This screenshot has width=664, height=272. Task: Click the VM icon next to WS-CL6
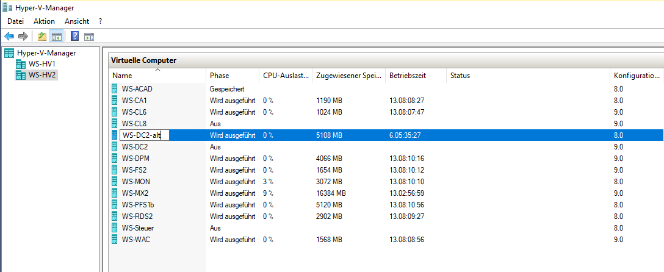pyautogui.click(x=114, y=112)
